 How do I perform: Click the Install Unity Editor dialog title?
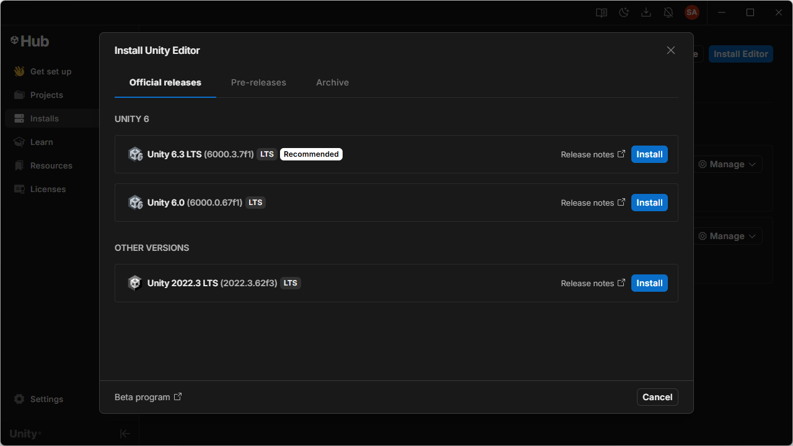coord(157,50)
